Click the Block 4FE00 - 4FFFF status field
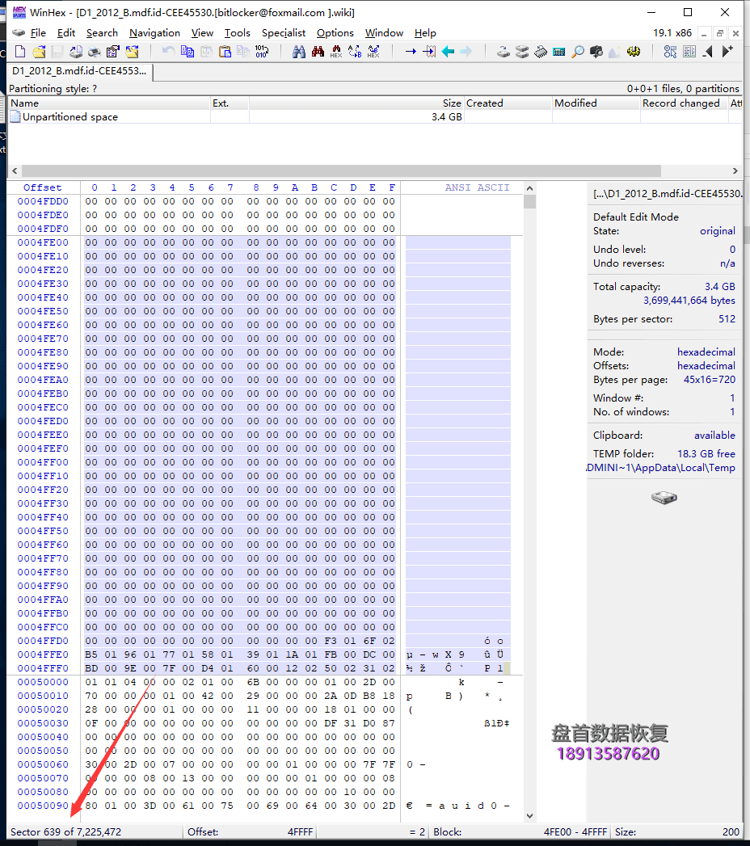The image size is (750, 846). click(520, 832)
